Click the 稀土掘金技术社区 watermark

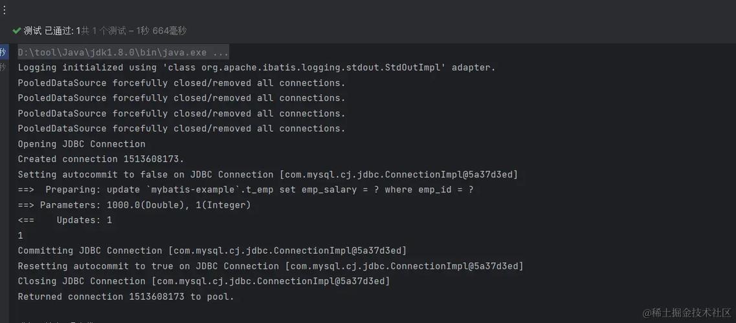(686, 313)
